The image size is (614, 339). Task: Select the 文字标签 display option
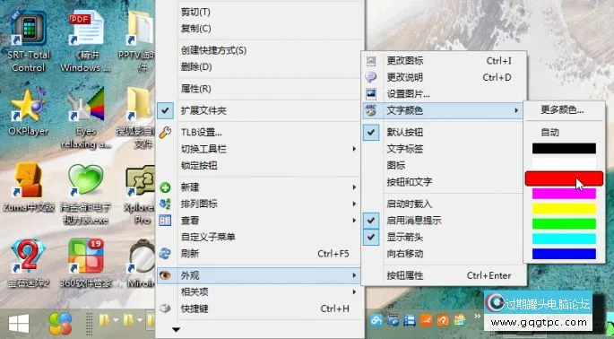[444, 149]
